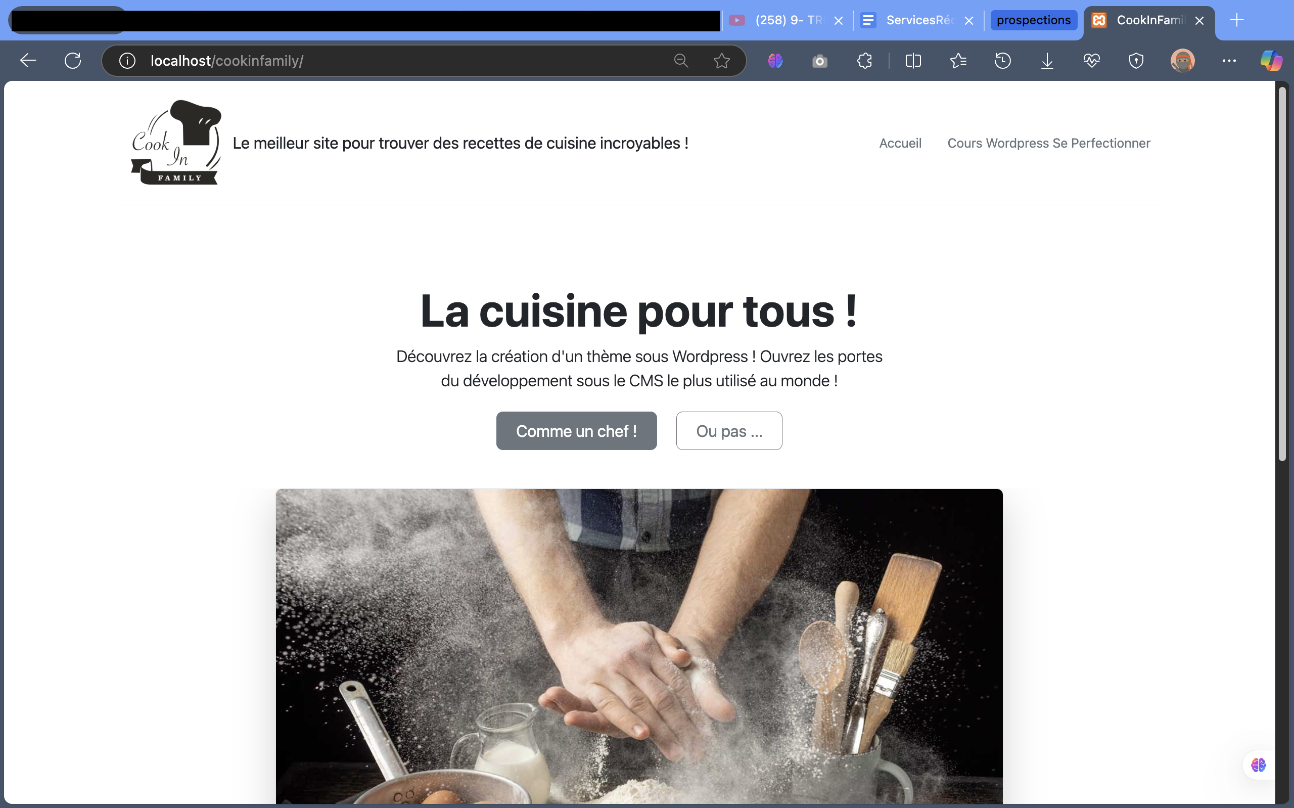
Task: Click the screenshot camera icon
Action: pyautogui.click(x=820, y=62)
